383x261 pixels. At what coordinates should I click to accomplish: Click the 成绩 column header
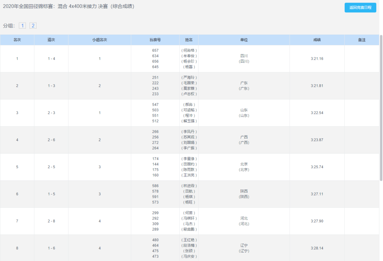coord(317,40)
